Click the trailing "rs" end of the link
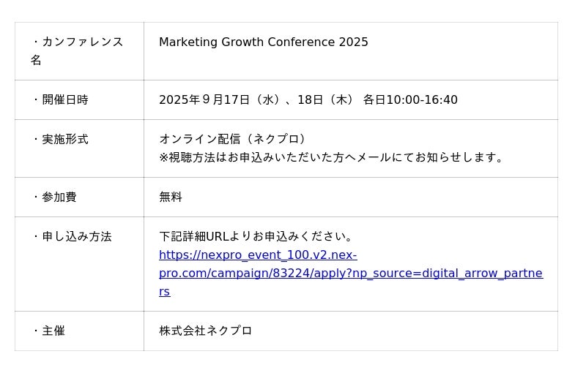This screenshot has width=586, height=373. point(164,291)
